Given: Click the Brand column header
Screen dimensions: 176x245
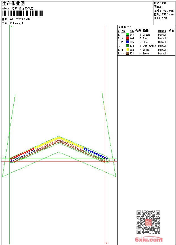Looking at the screenshot, I should tap(162, 31).
